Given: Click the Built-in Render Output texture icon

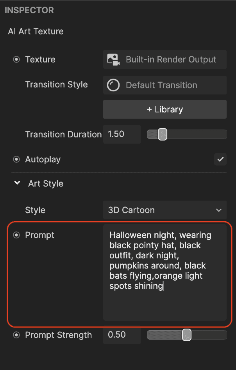Looking at the screenshot, I should point(113,59).
